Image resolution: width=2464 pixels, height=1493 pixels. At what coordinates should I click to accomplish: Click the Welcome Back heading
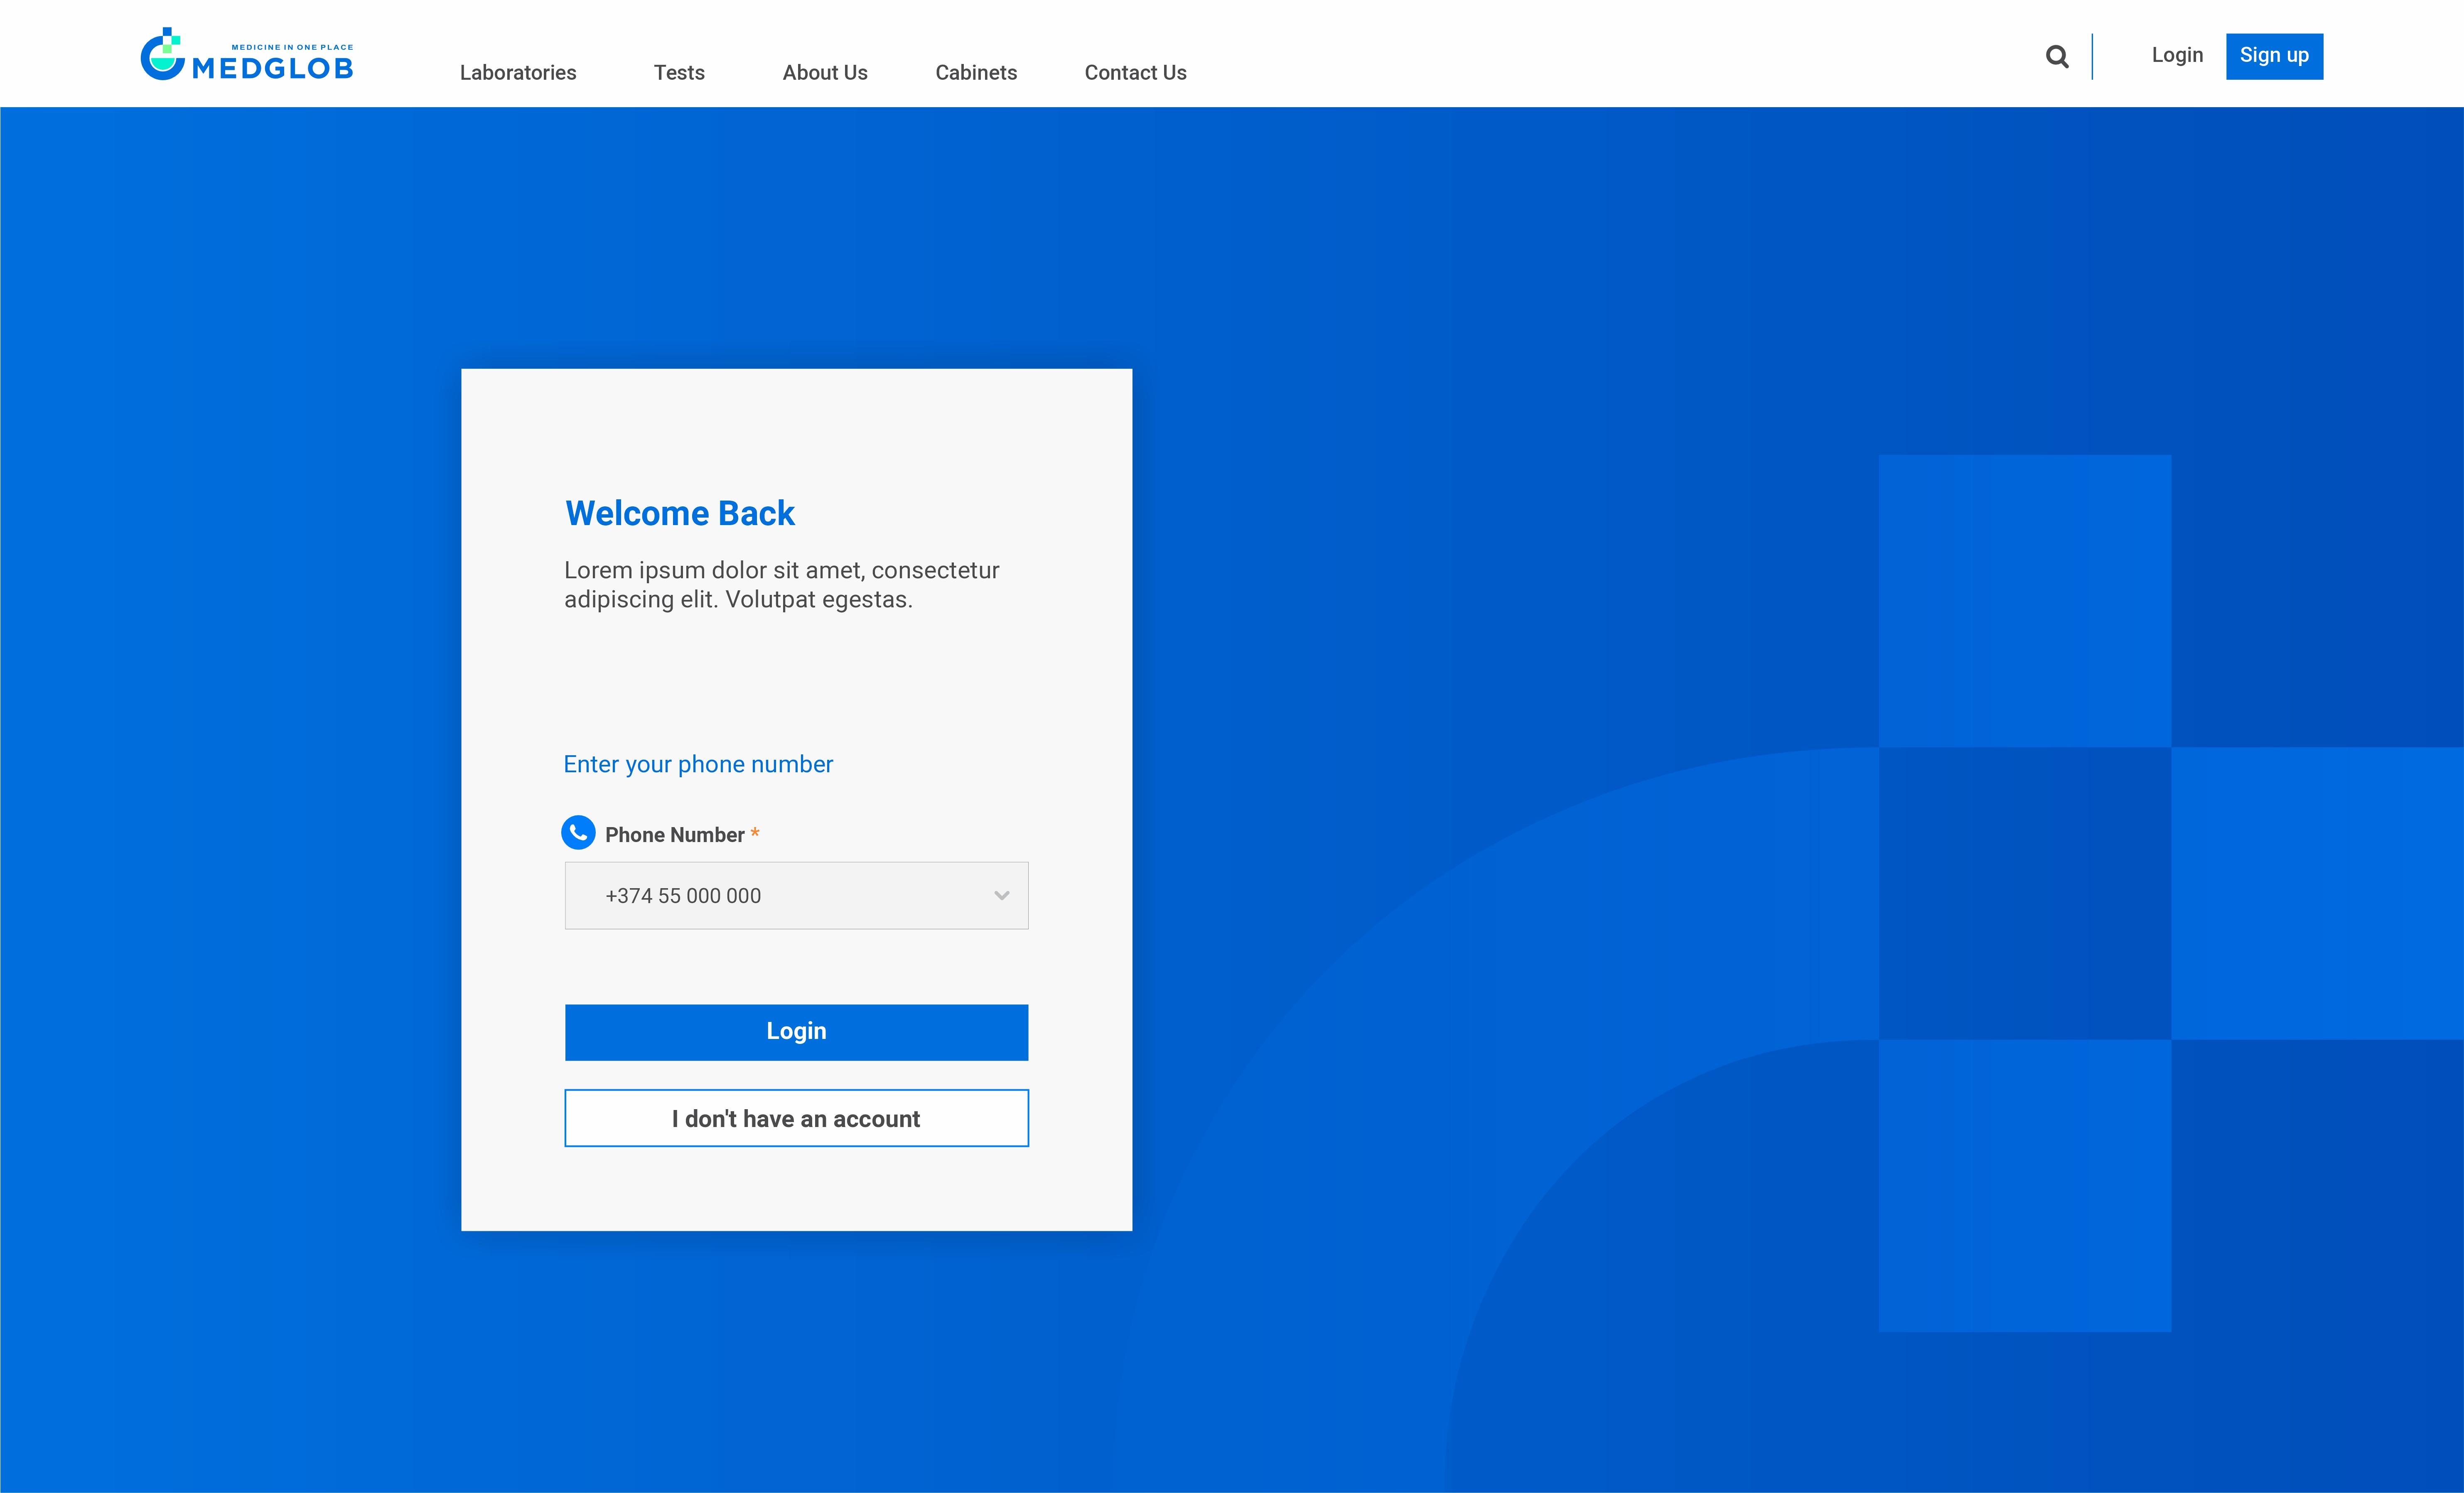point(680,513)
